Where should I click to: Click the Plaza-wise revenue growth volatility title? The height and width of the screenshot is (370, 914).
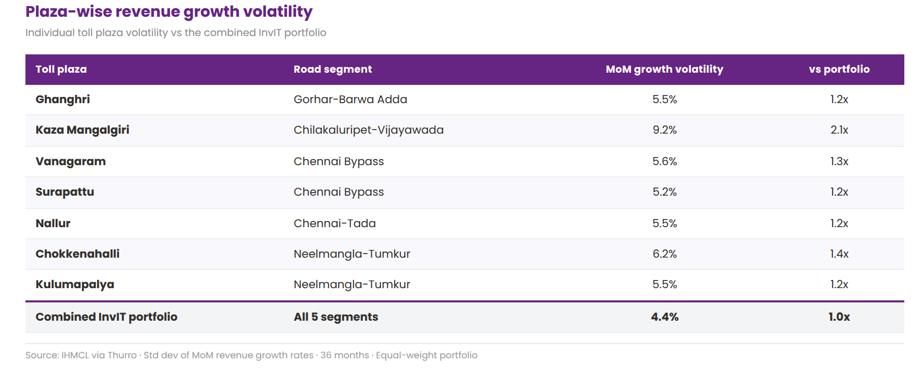pyautogui.click(x=169, y=12)
